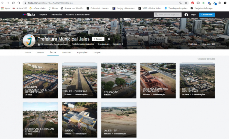The image size is (229, 139).
Task: Switch to the Favoritos tab
Action: pyautogui.click(x=67, y=53)
